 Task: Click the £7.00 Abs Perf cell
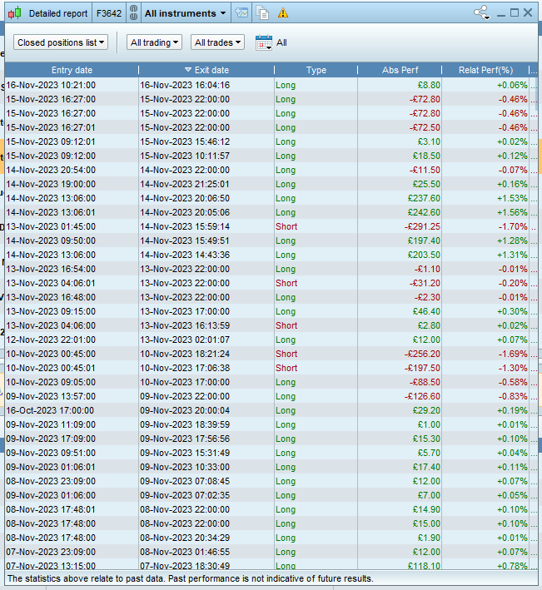[429, 496]
